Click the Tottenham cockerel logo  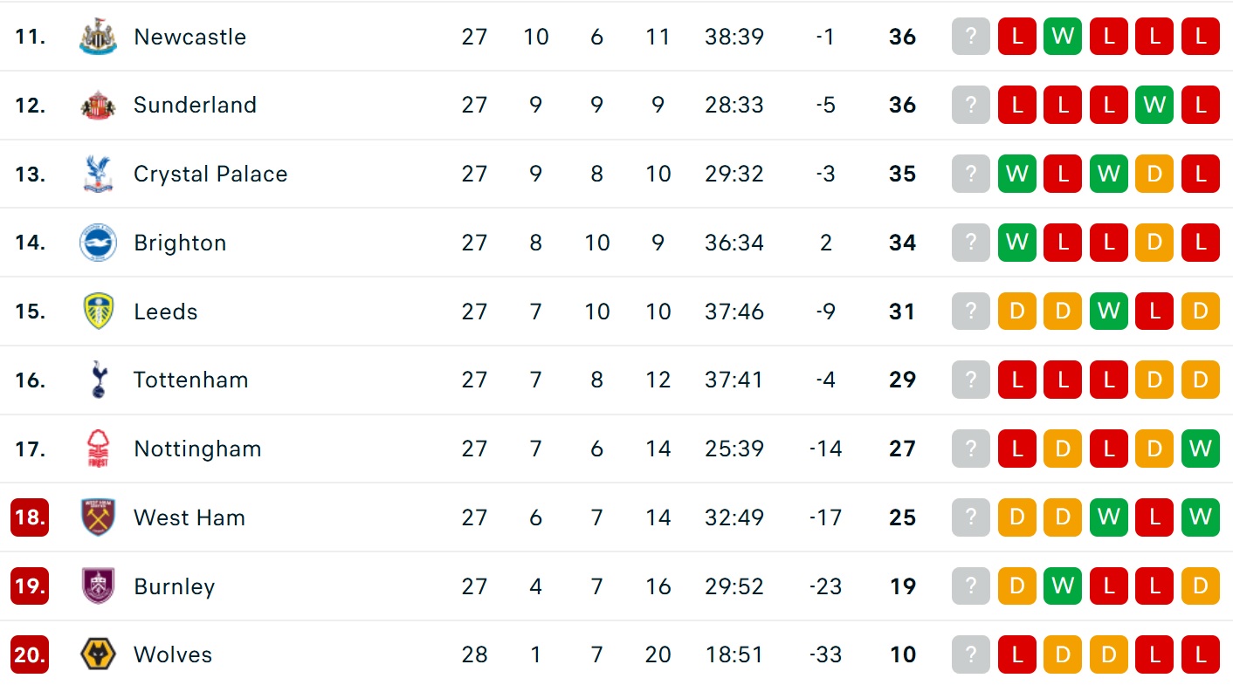pos(98,380)
